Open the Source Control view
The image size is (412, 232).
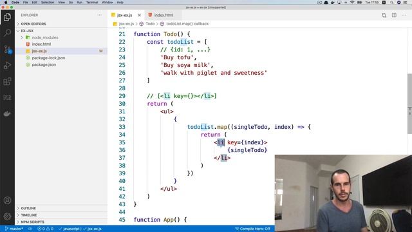pyautogui.click(x=7, y=49)
